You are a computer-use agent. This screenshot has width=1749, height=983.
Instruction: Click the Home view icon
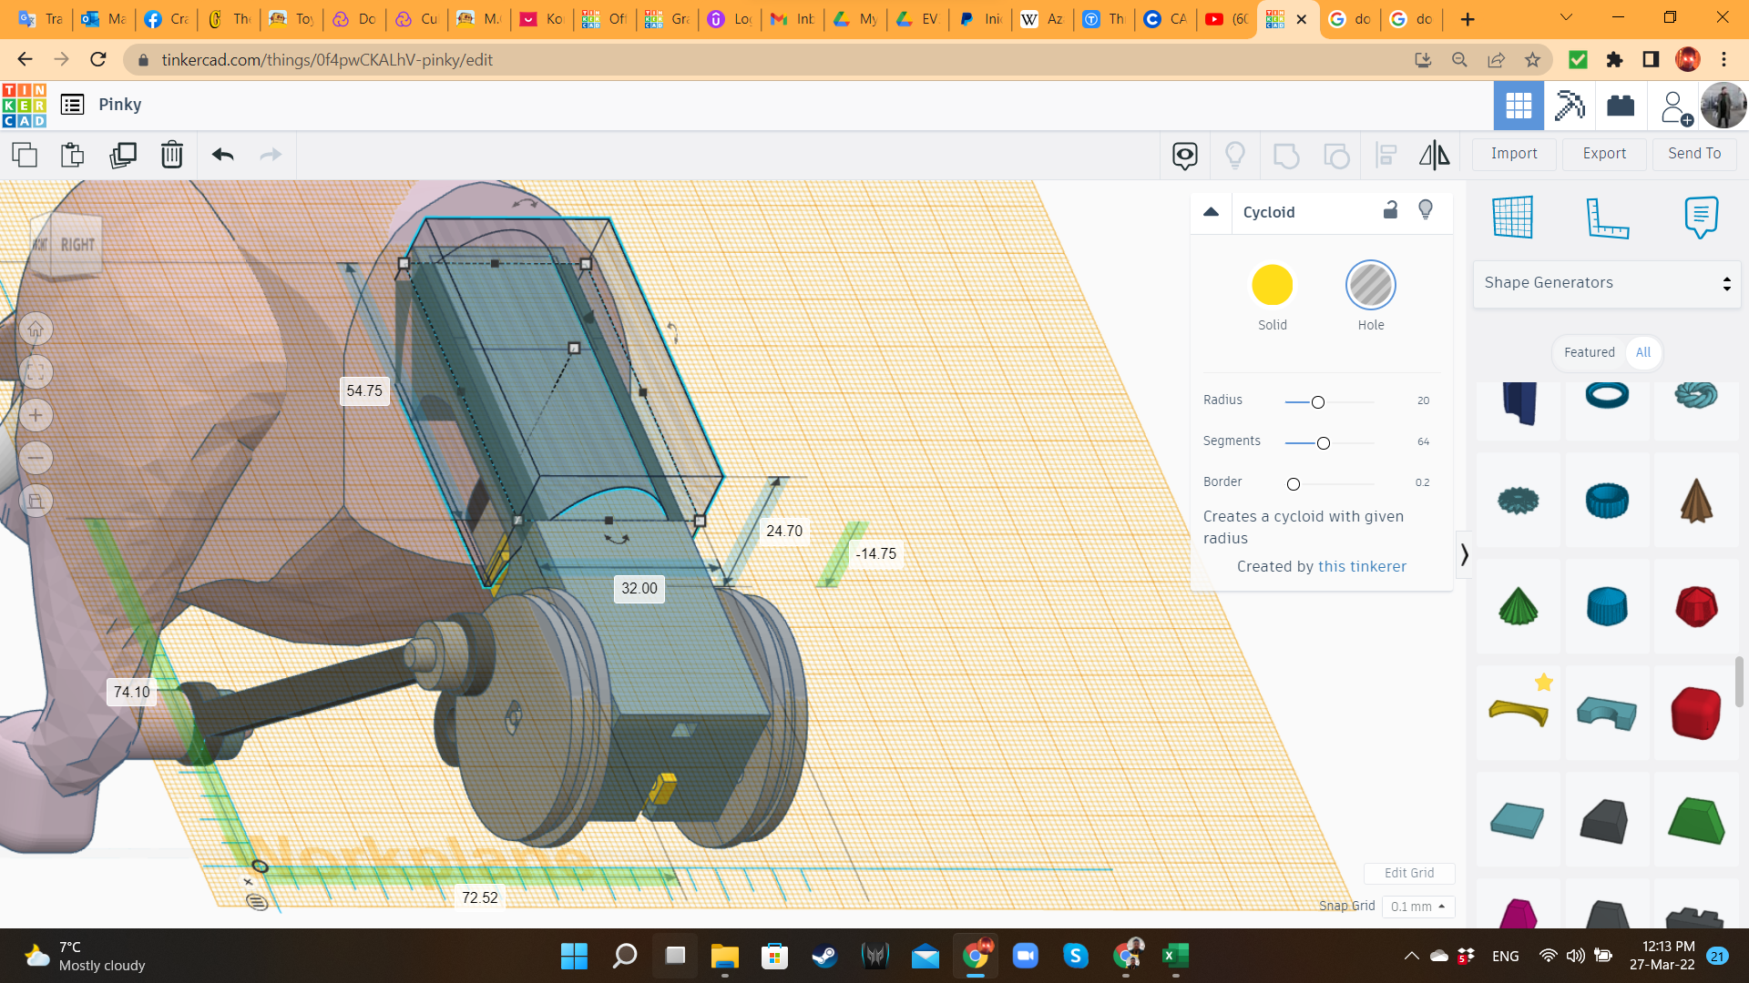point(36,329)
